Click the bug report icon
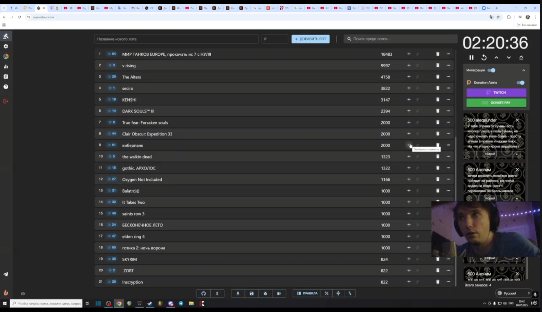The image size is (542, 312). tap(265, 293)
